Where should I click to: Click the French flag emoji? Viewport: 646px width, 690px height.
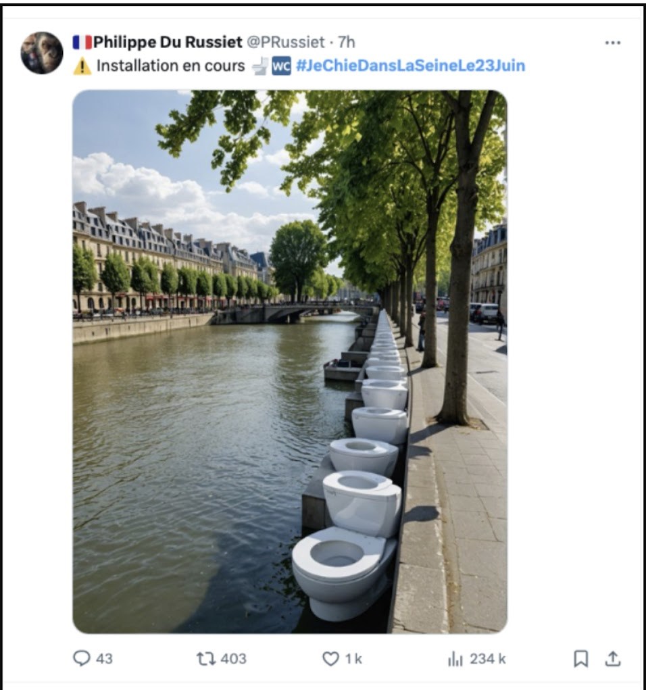click(x=82, y=43)
